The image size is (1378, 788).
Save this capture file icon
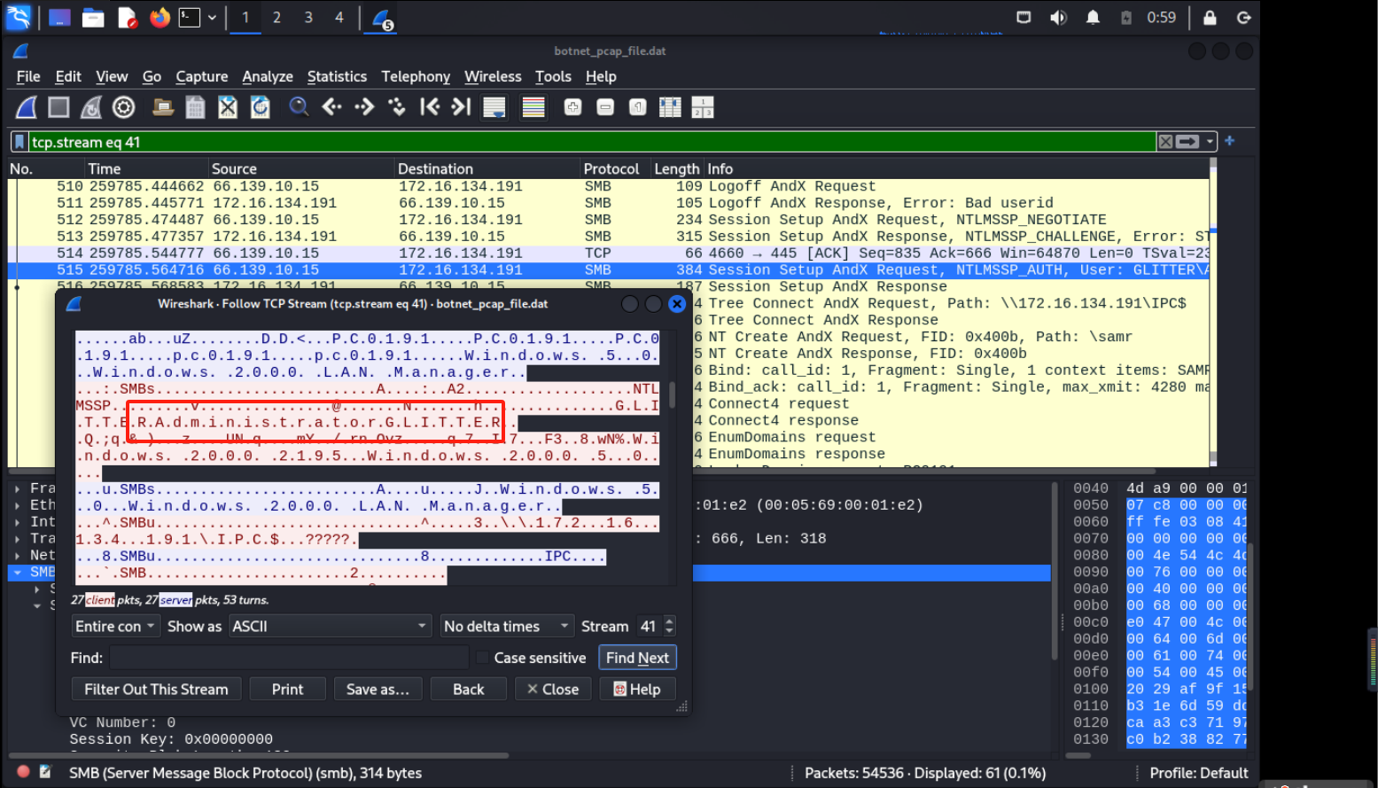(x=195, y=107)
